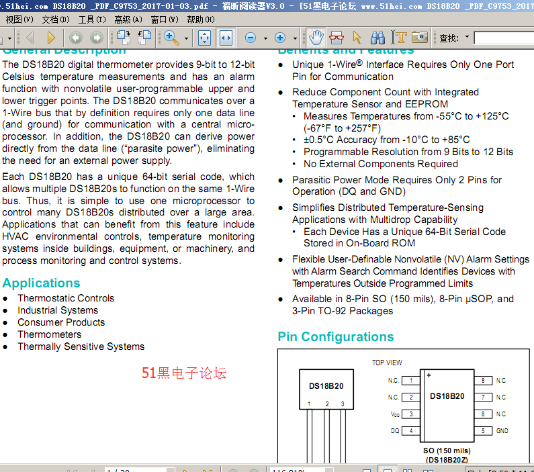Screen dimensions: 534x472
Task: Go to the previous page arrow
Action: pos(30,38)
